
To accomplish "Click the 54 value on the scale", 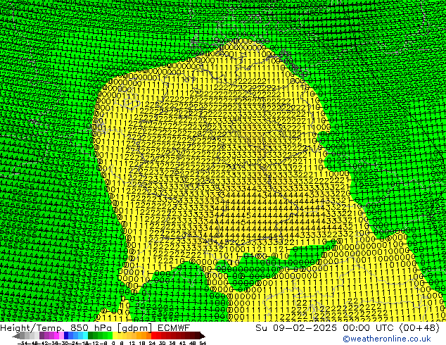I will [x=201, y=342].
